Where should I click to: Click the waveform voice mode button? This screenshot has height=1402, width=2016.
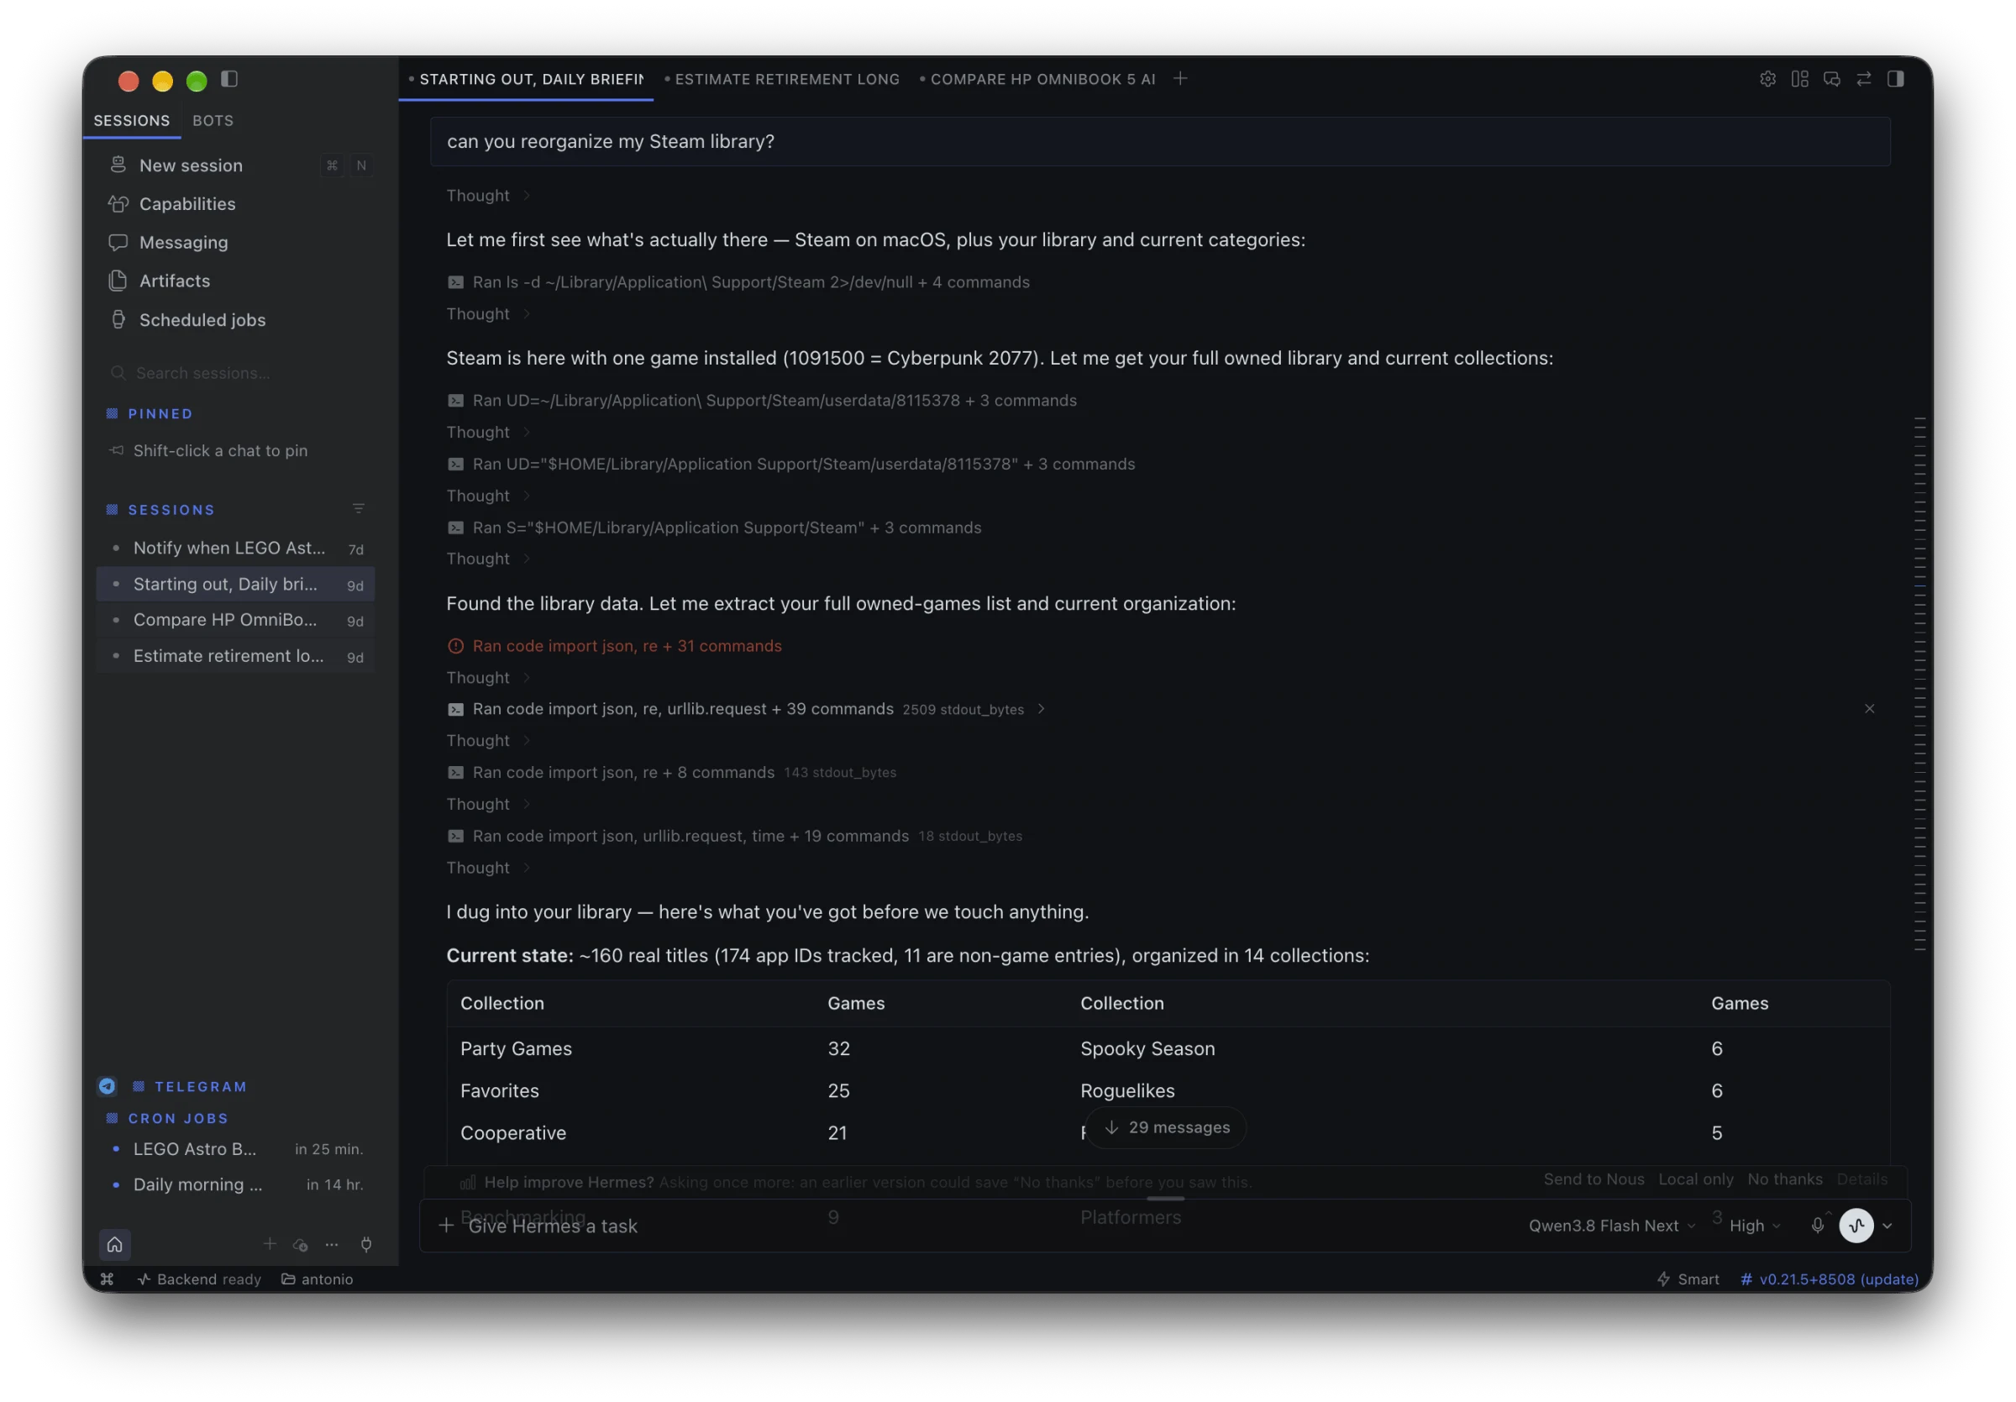click(1856, 1226)
